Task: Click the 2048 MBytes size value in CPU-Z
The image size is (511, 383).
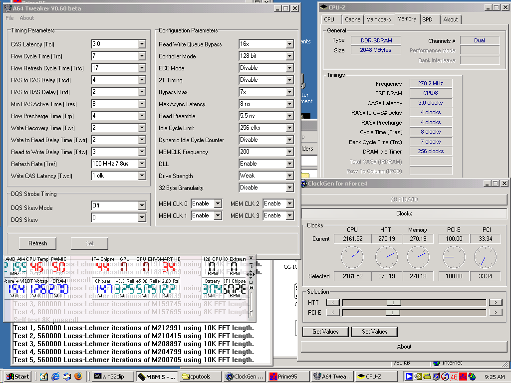Action: (x=375, y=50)
